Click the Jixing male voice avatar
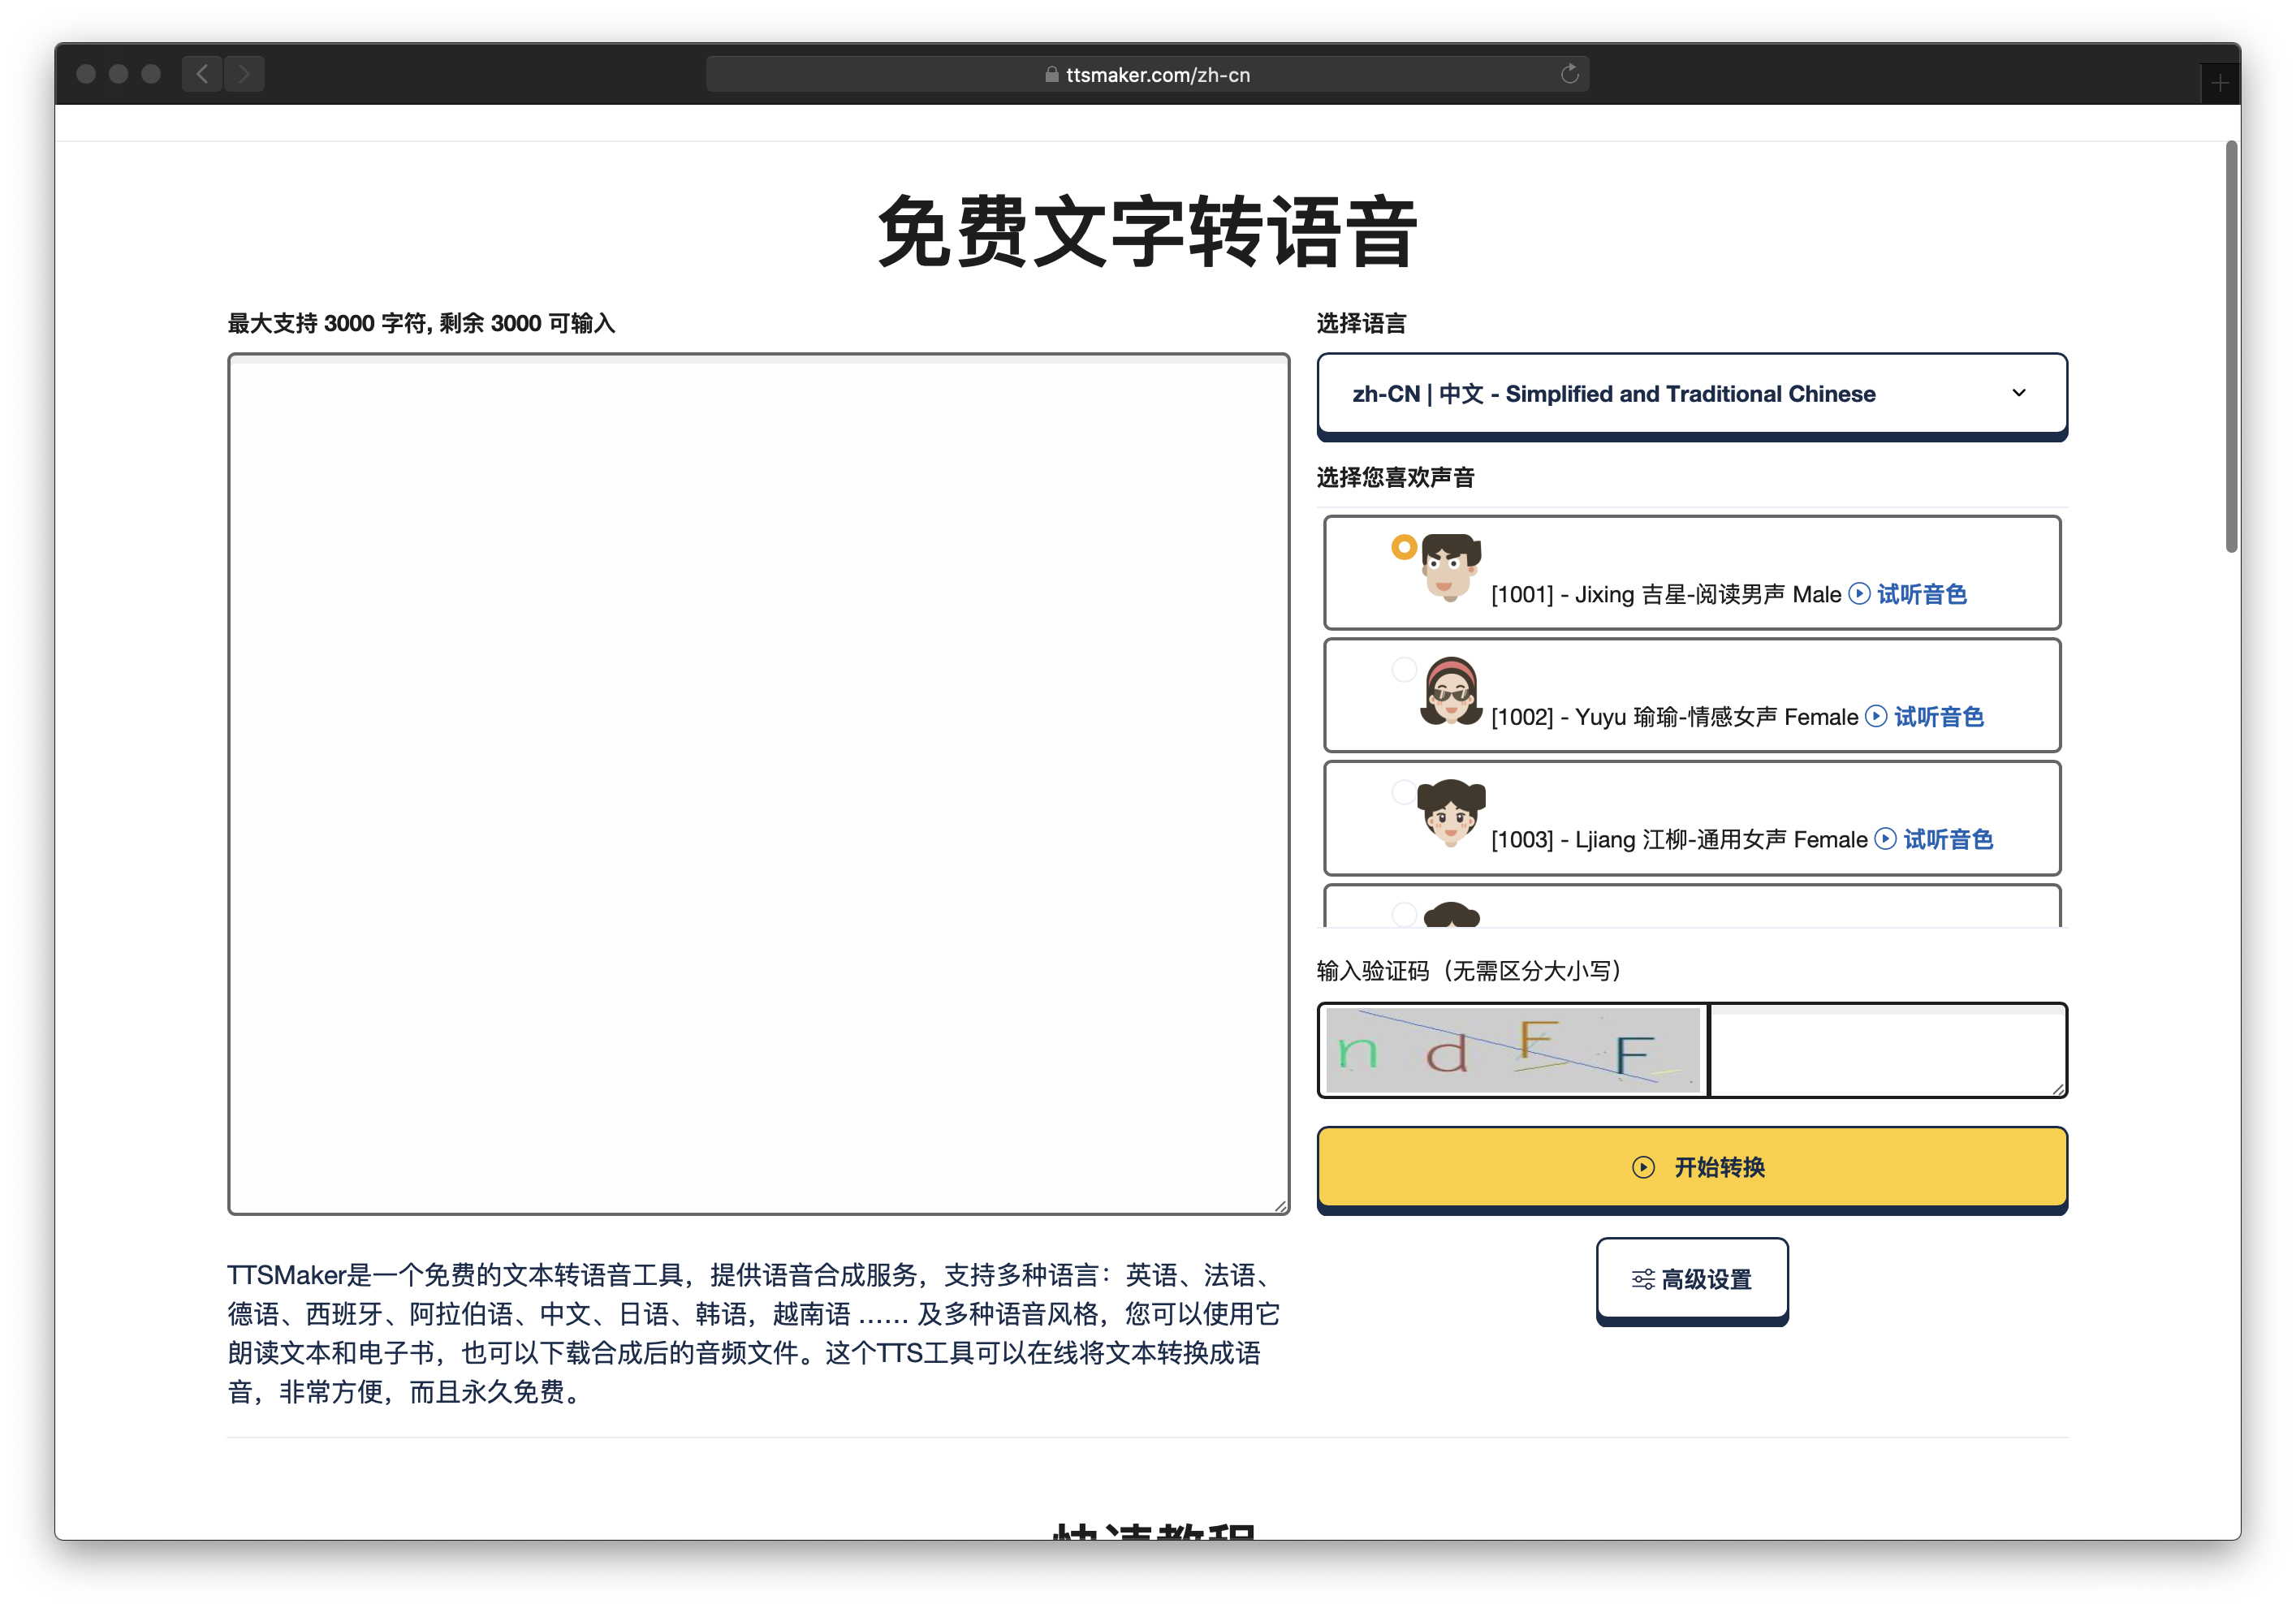Image resolution: width=2296 pixels, height=1608 pixels. [1450, 568]
